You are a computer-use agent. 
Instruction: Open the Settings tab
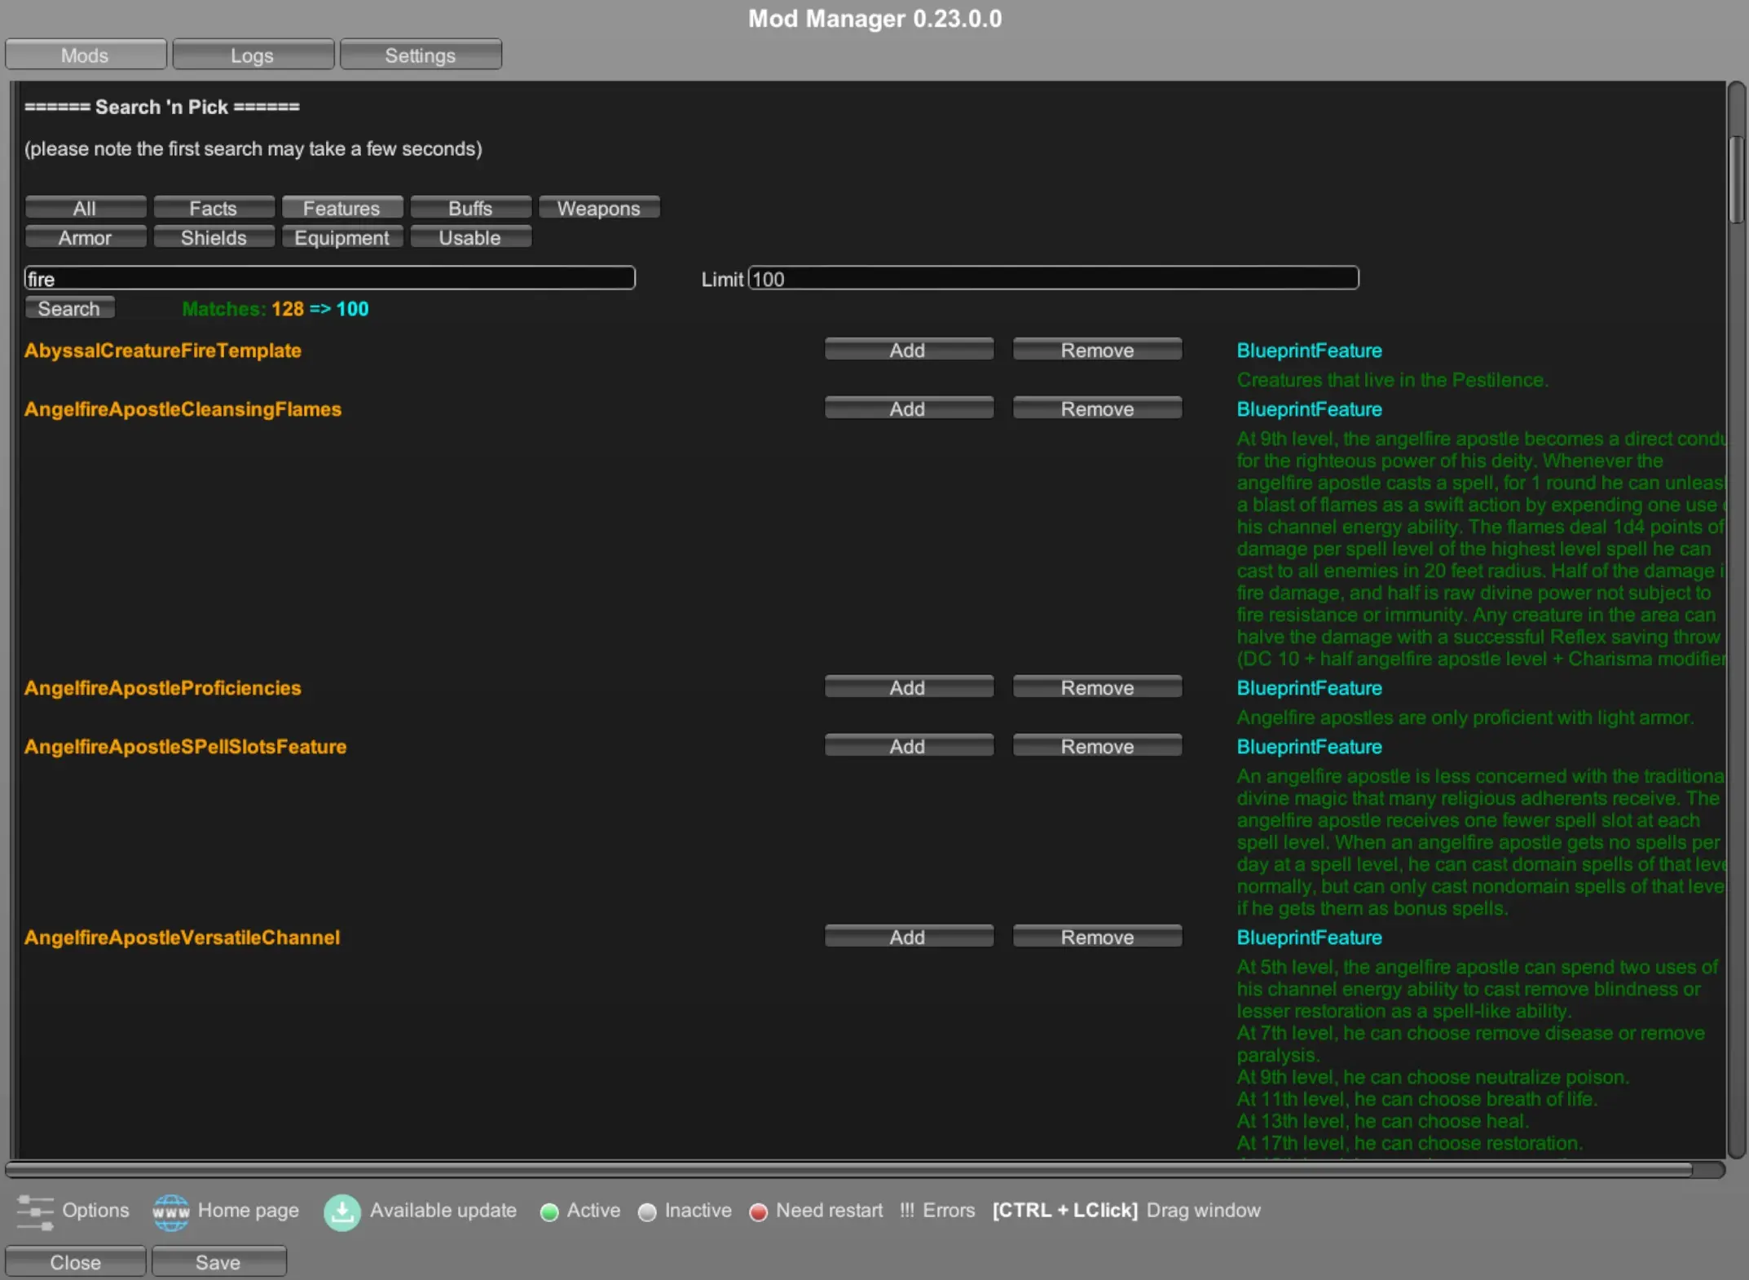tap(421, 55)
